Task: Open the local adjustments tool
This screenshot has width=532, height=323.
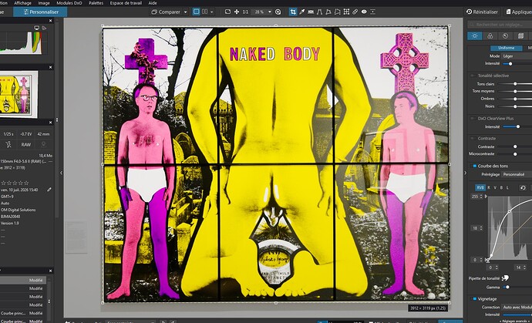Action: click(372, 12)
